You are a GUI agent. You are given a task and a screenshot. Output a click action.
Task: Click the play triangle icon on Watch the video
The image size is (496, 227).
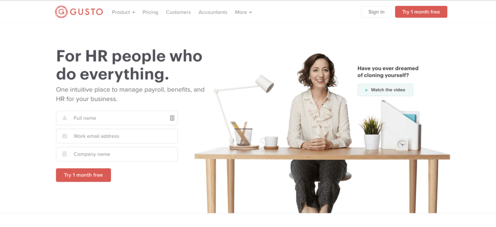pos(366,90)
